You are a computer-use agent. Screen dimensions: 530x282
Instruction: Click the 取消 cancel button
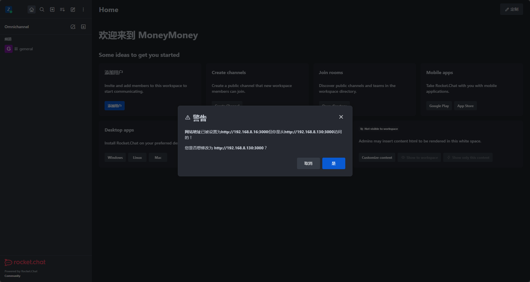(x=308, y=163)
